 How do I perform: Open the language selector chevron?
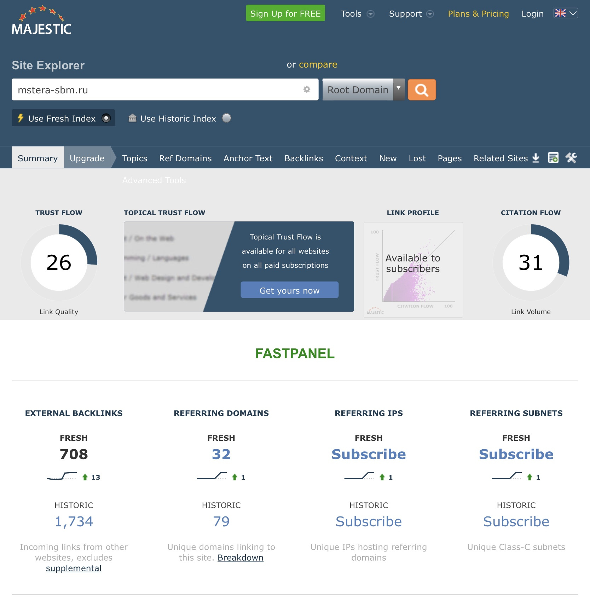573,13
